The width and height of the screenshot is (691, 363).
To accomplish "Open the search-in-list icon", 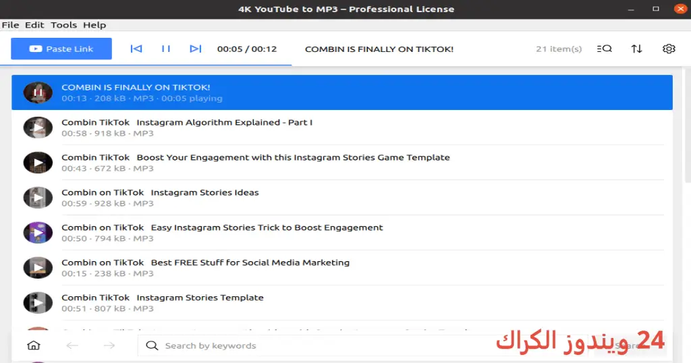I will pyautogui.click(x=604, y=49).
